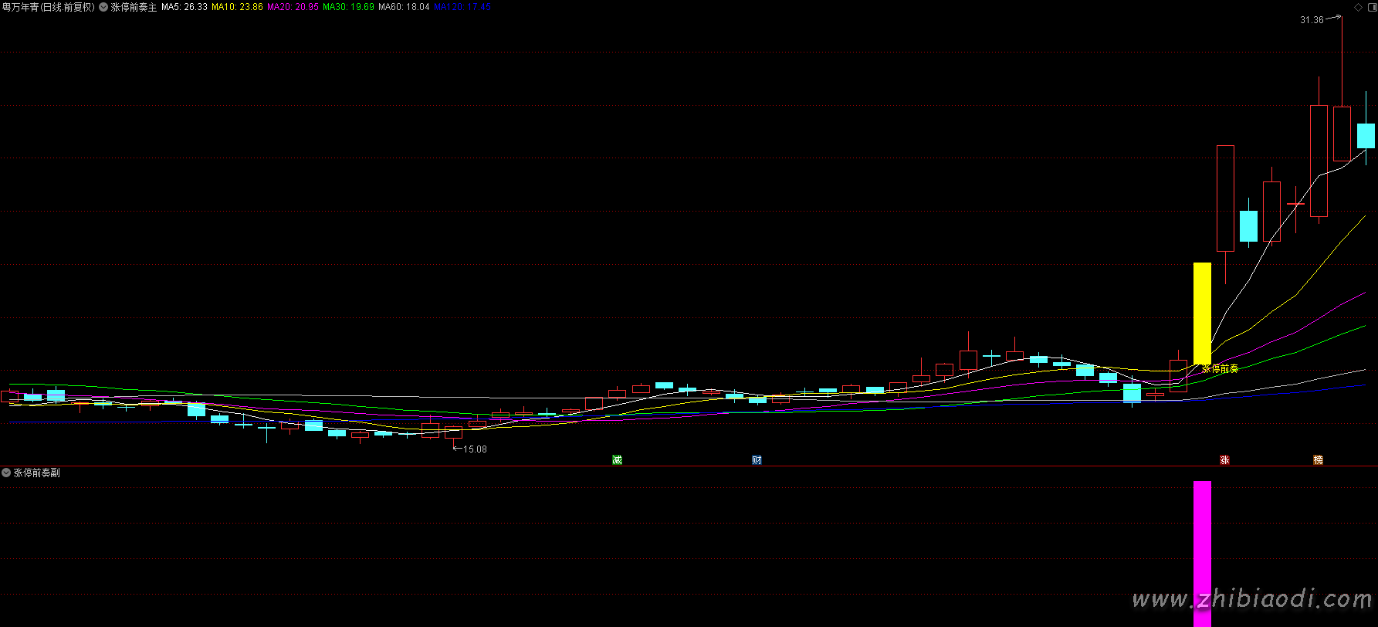Select the yellow MA10 indicator label

[237, 7]
